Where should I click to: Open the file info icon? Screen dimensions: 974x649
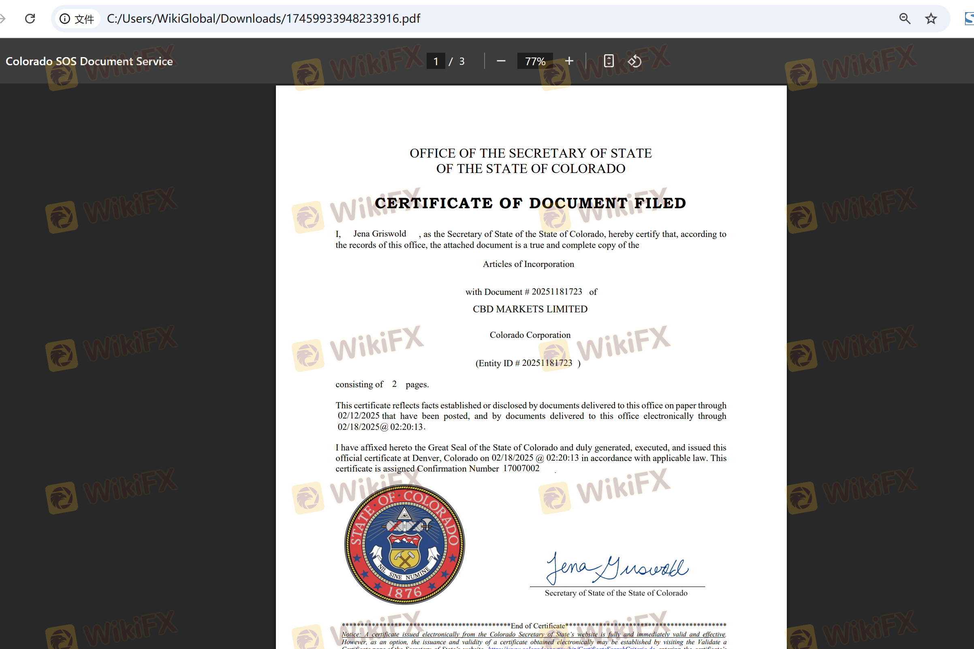[x=64, y=19]
